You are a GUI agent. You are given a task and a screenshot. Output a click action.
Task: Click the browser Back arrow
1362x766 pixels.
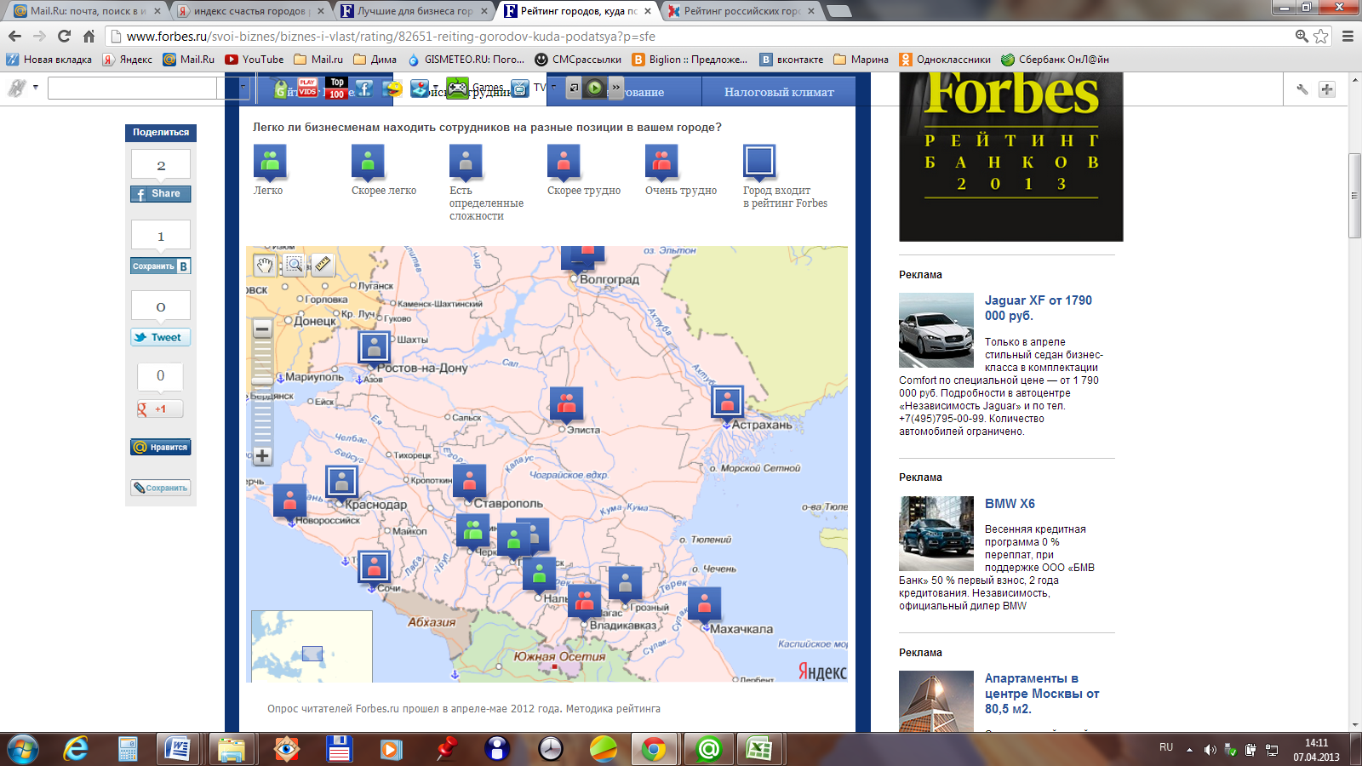14,36
